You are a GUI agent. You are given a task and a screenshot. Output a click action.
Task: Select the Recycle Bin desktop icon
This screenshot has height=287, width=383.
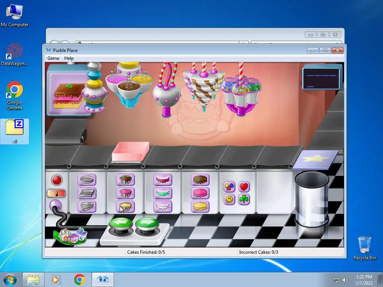(364, 248)
